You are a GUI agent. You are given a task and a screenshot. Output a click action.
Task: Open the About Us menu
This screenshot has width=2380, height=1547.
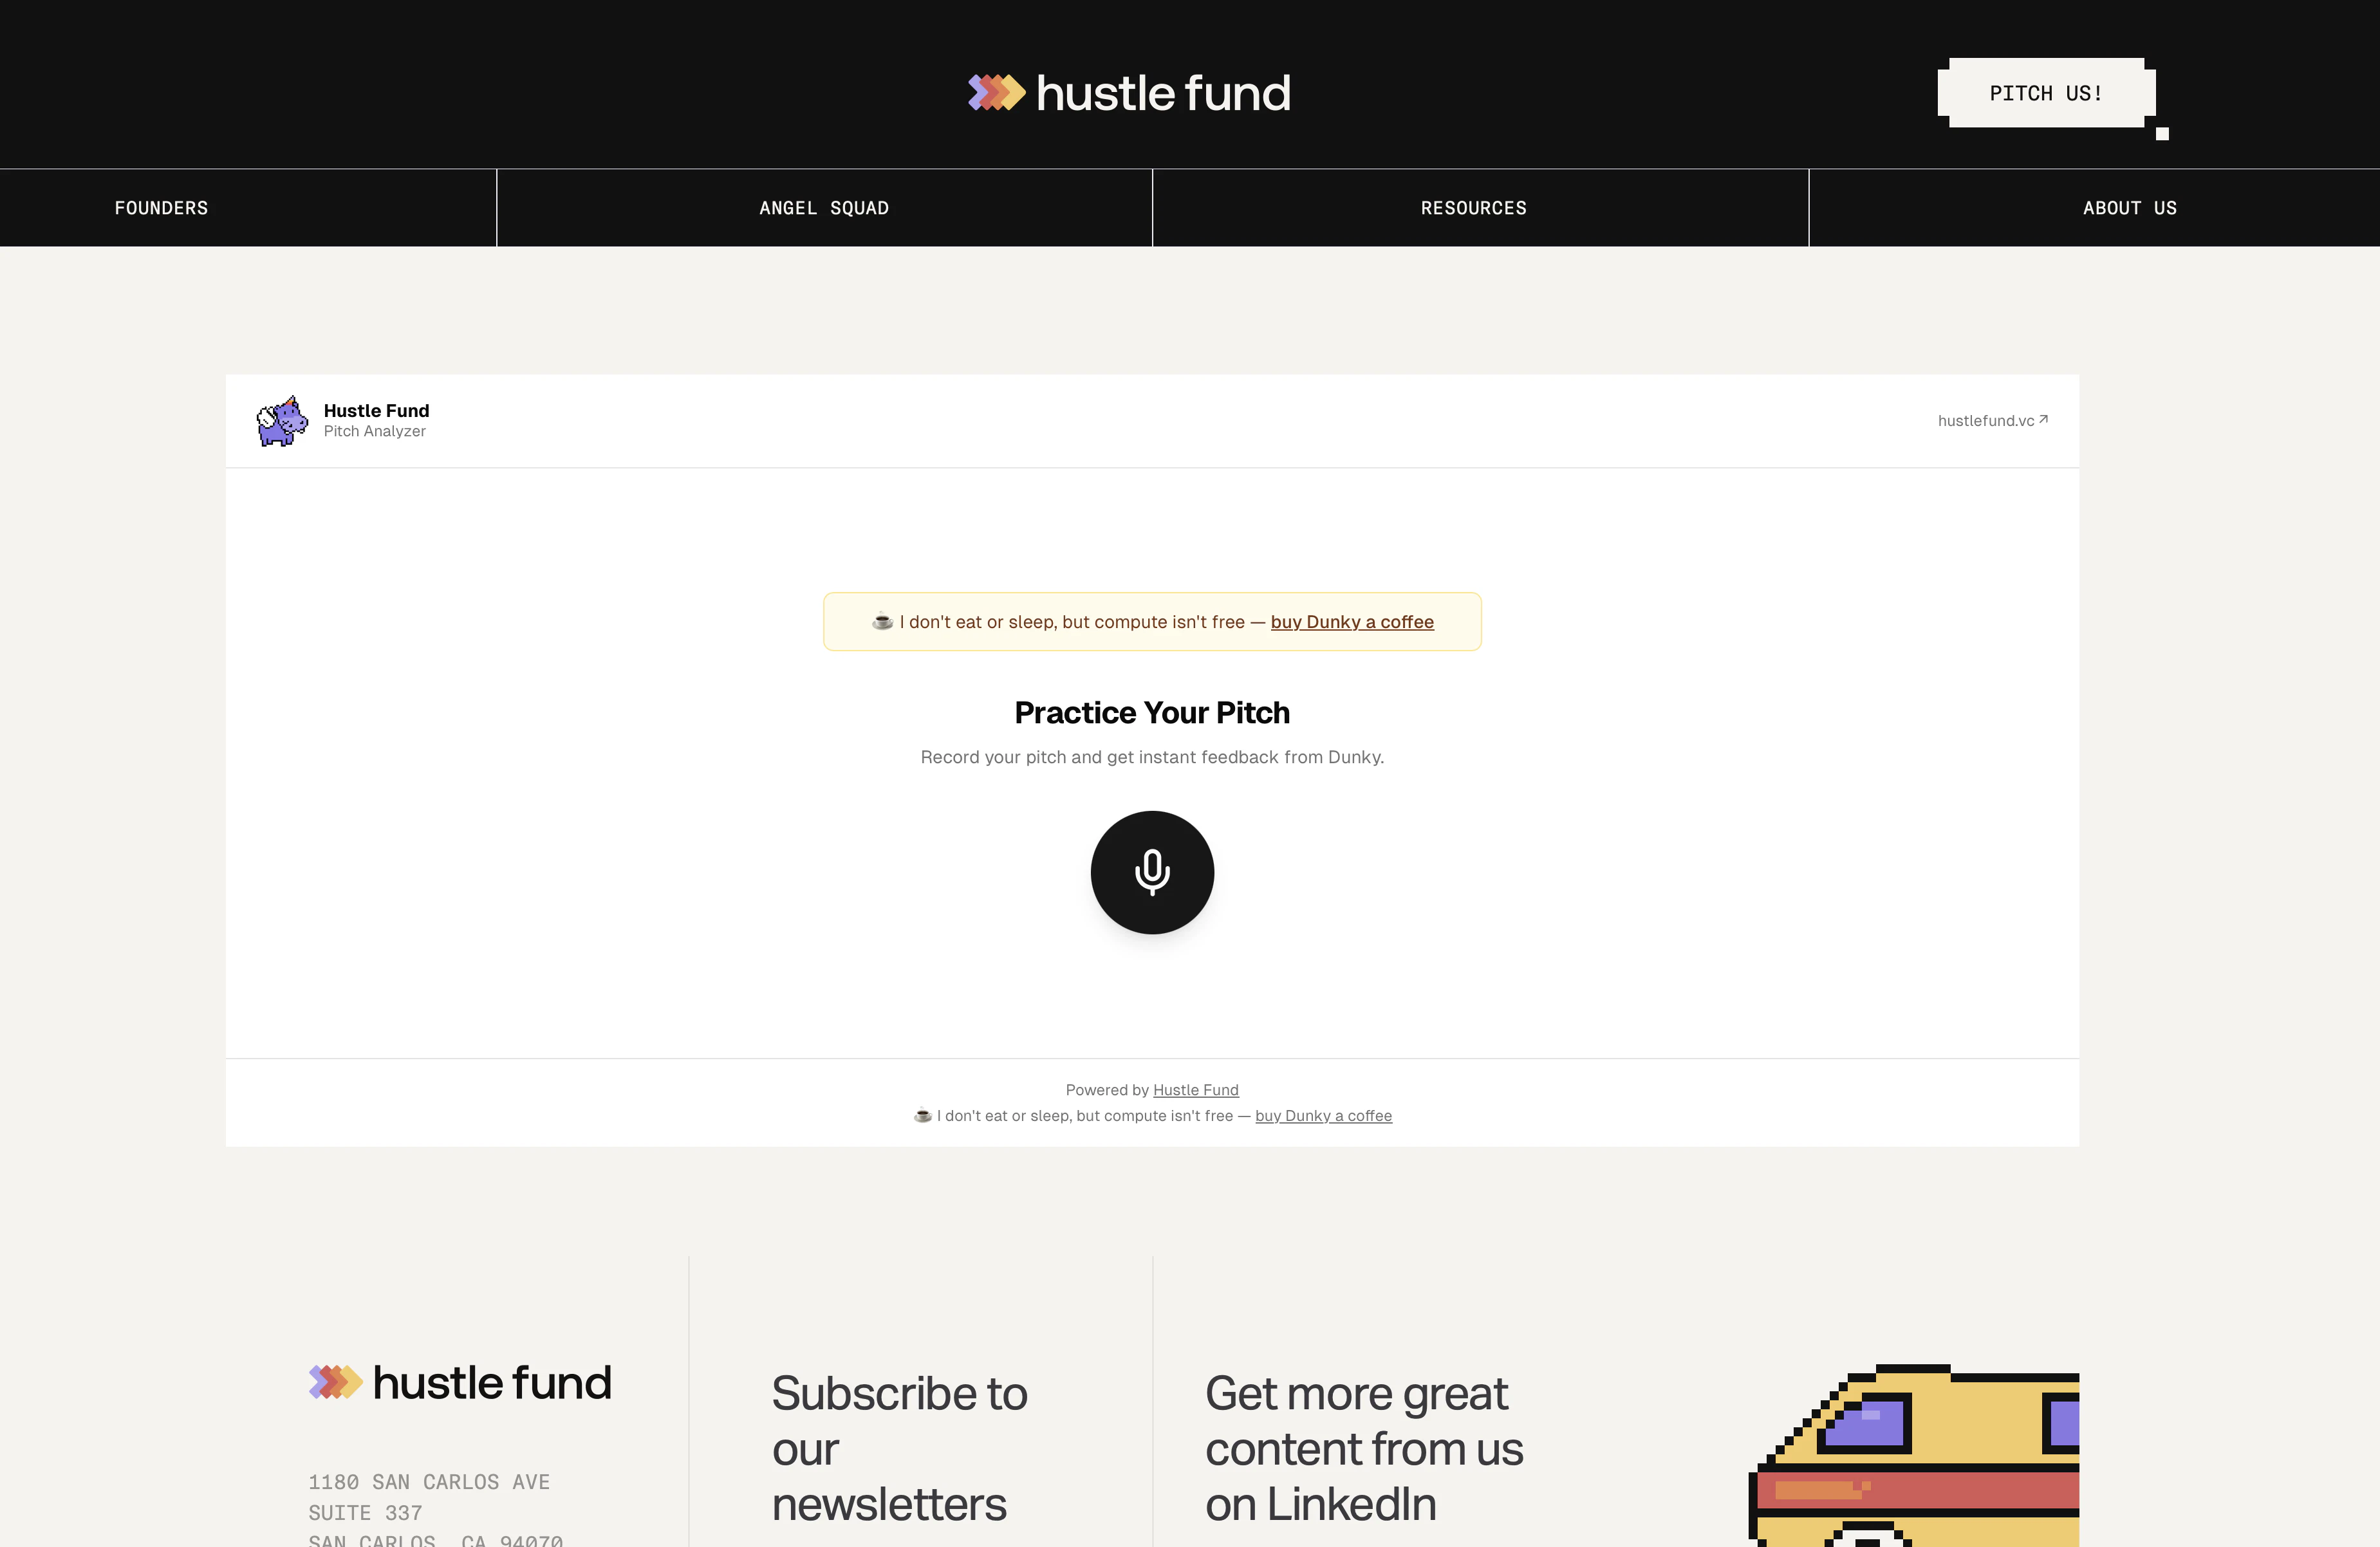coord(2130,208)
